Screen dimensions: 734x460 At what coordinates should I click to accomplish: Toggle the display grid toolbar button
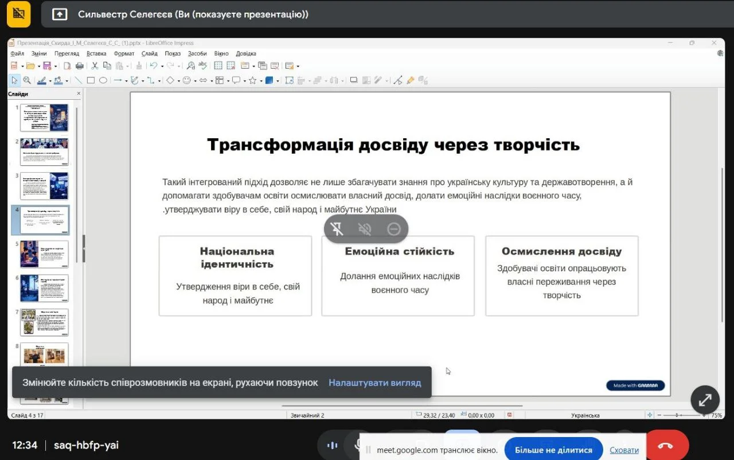(218, 66)
